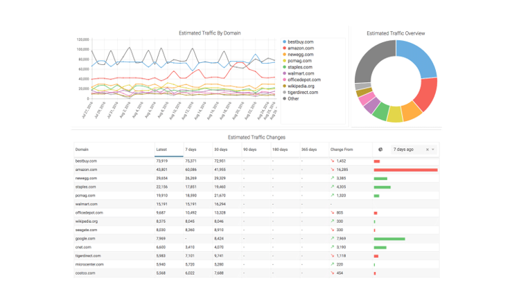Click the officedepot.com table row name
The image size is (510, 283).
pos(89,213)
